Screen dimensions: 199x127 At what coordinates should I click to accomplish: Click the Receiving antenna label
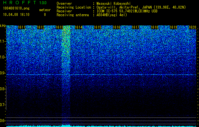73,15
